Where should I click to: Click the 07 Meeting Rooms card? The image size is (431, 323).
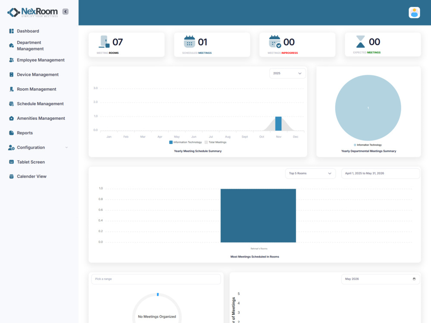click(x=126, y=45)
